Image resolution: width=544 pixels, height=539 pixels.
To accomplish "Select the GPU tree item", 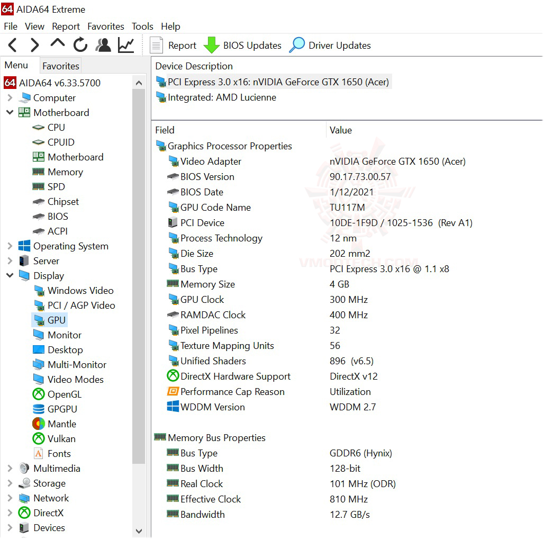I will (56, 320).
